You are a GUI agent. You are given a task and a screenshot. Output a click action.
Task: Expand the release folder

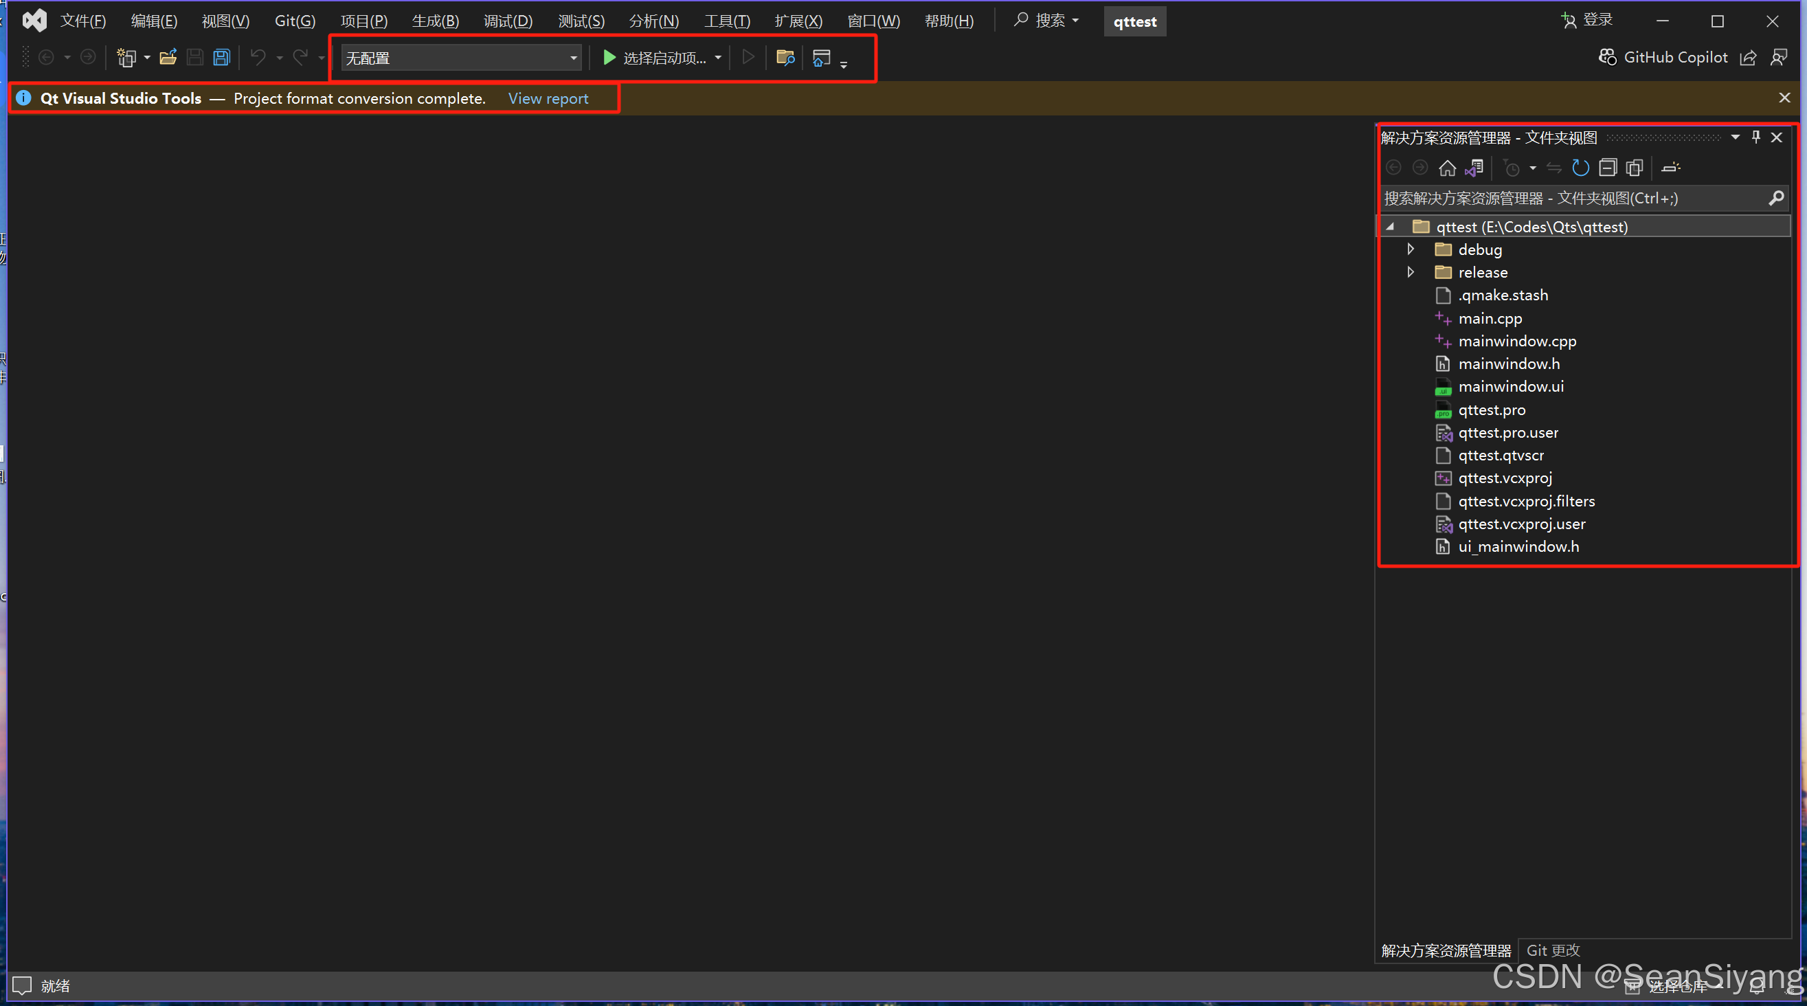[1411, 272]
